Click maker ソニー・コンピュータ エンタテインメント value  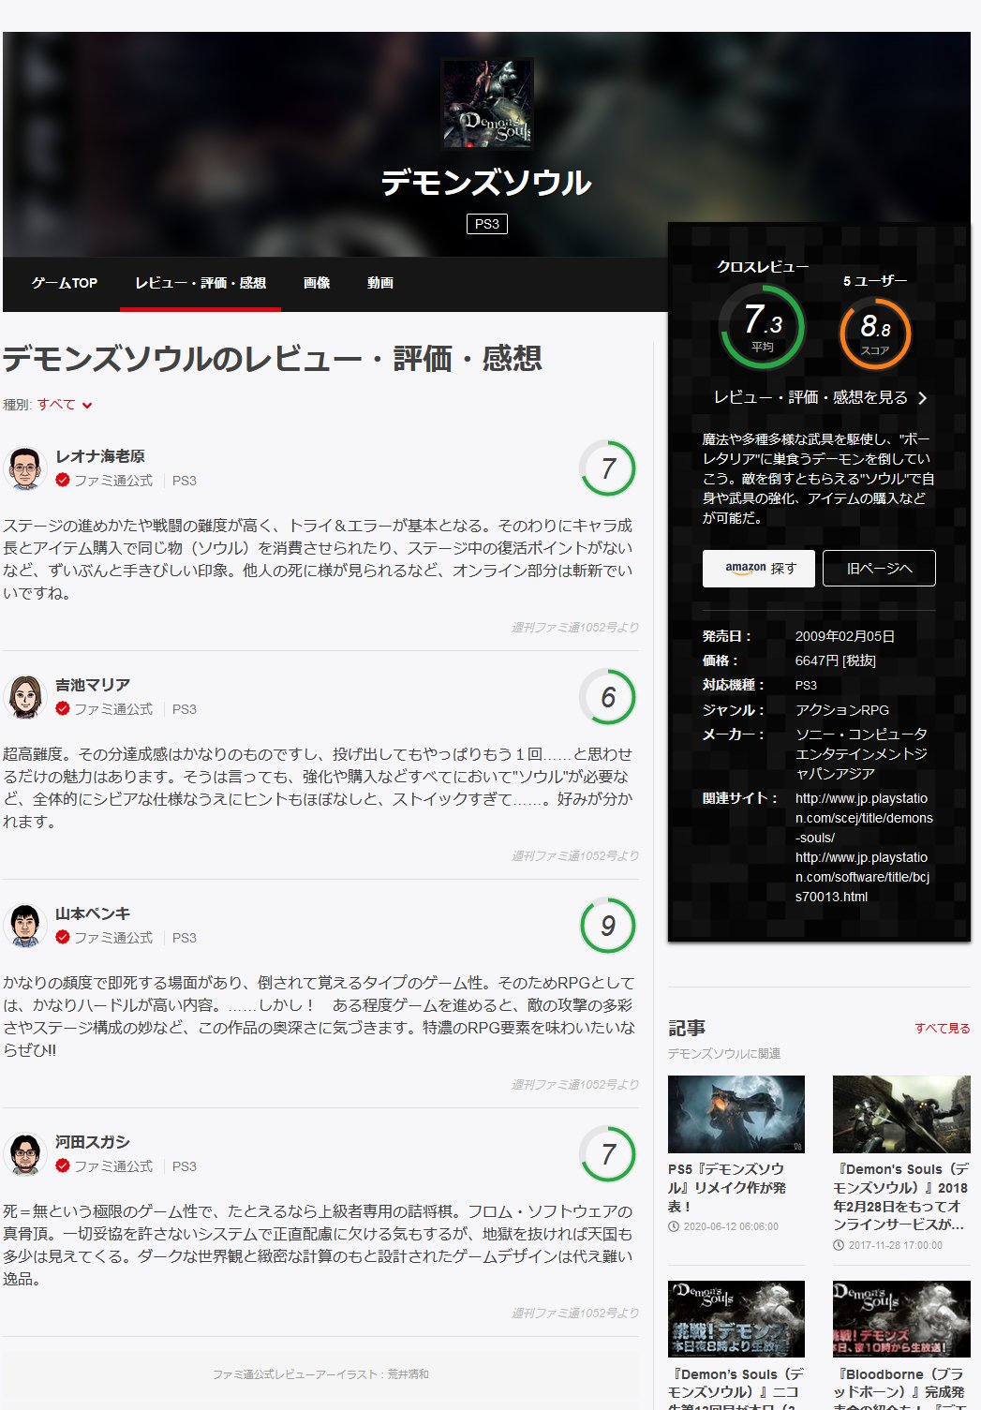(862, 754)
